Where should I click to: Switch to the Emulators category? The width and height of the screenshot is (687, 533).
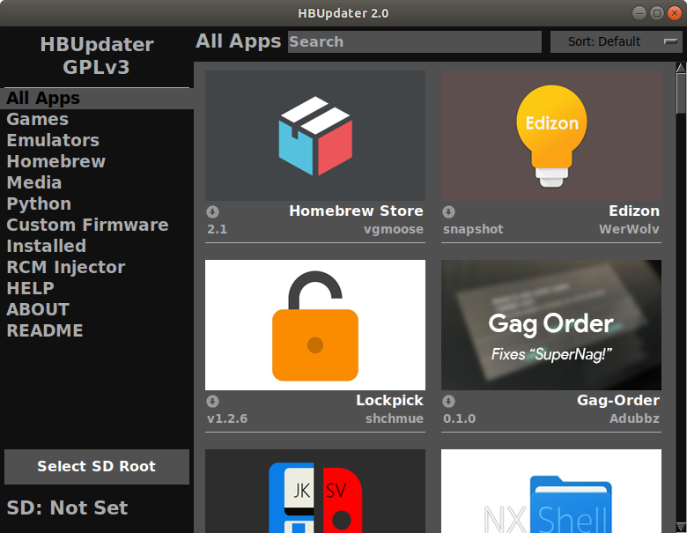53,140
